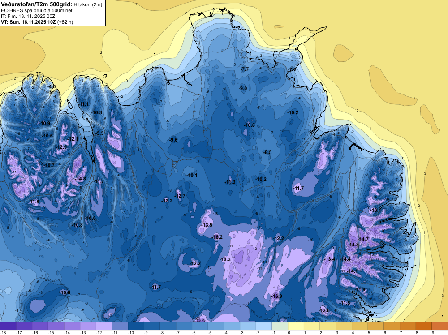Click the -12.1 temperature label
The height and width of the screenshot is (335, 448).
pos(73,139)
